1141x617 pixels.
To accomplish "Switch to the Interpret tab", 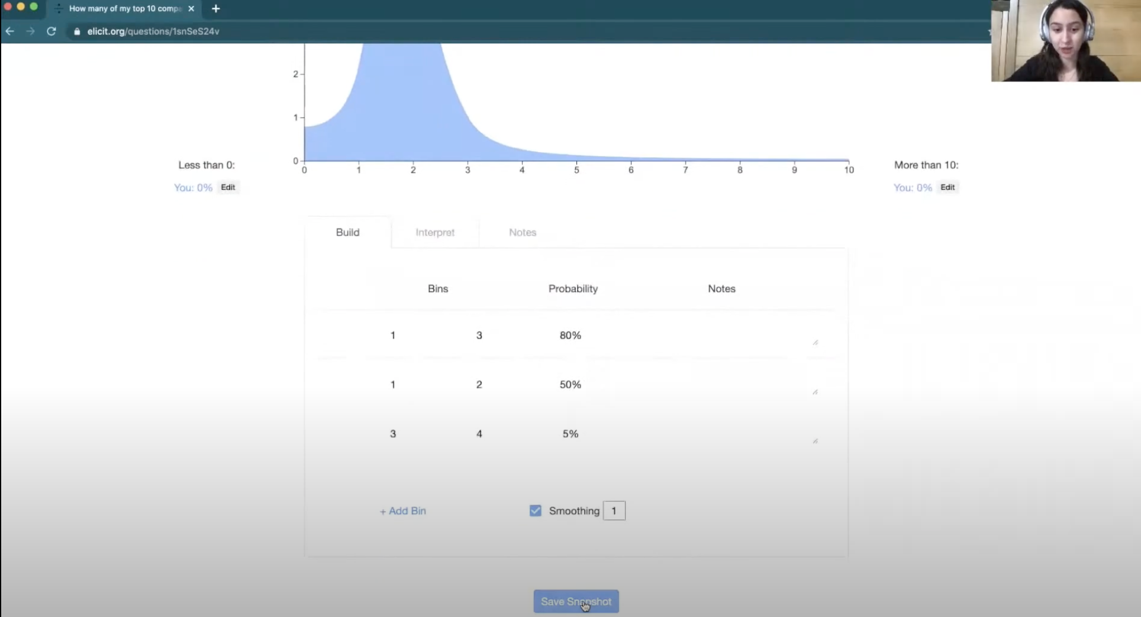I will [435, 232].
